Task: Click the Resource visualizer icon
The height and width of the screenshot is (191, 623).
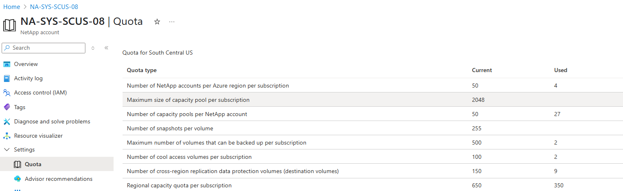Action: tap(7, 136)
